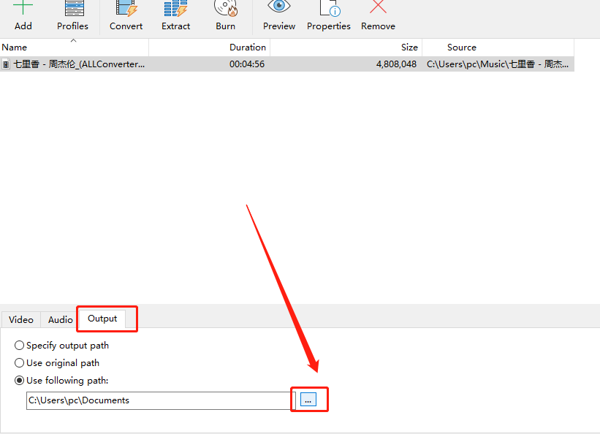Select the 七里香 - 周杰伦 file name
The width and height of the screenshot is (600, 434).
tap(79, 64)
